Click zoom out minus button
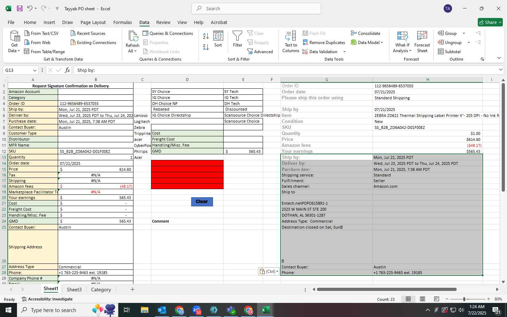The width and height of the screenshot is (507, 317). click(x=447, y=299)
